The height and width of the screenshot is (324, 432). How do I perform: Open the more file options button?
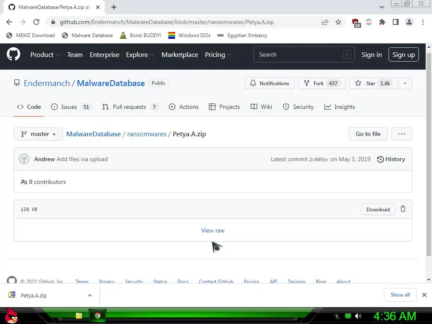402,134
